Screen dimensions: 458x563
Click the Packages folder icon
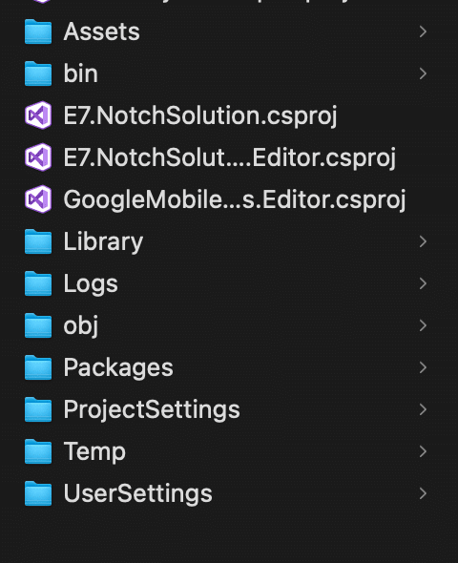(x=38, y=367)
